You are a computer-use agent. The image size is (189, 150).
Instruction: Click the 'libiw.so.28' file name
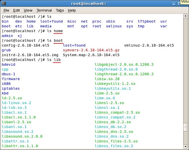point(107,79)
